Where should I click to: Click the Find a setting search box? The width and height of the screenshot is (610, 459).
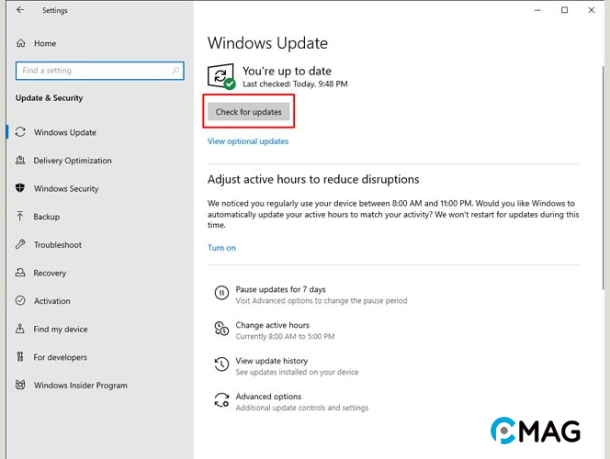(x=92, y=71)
